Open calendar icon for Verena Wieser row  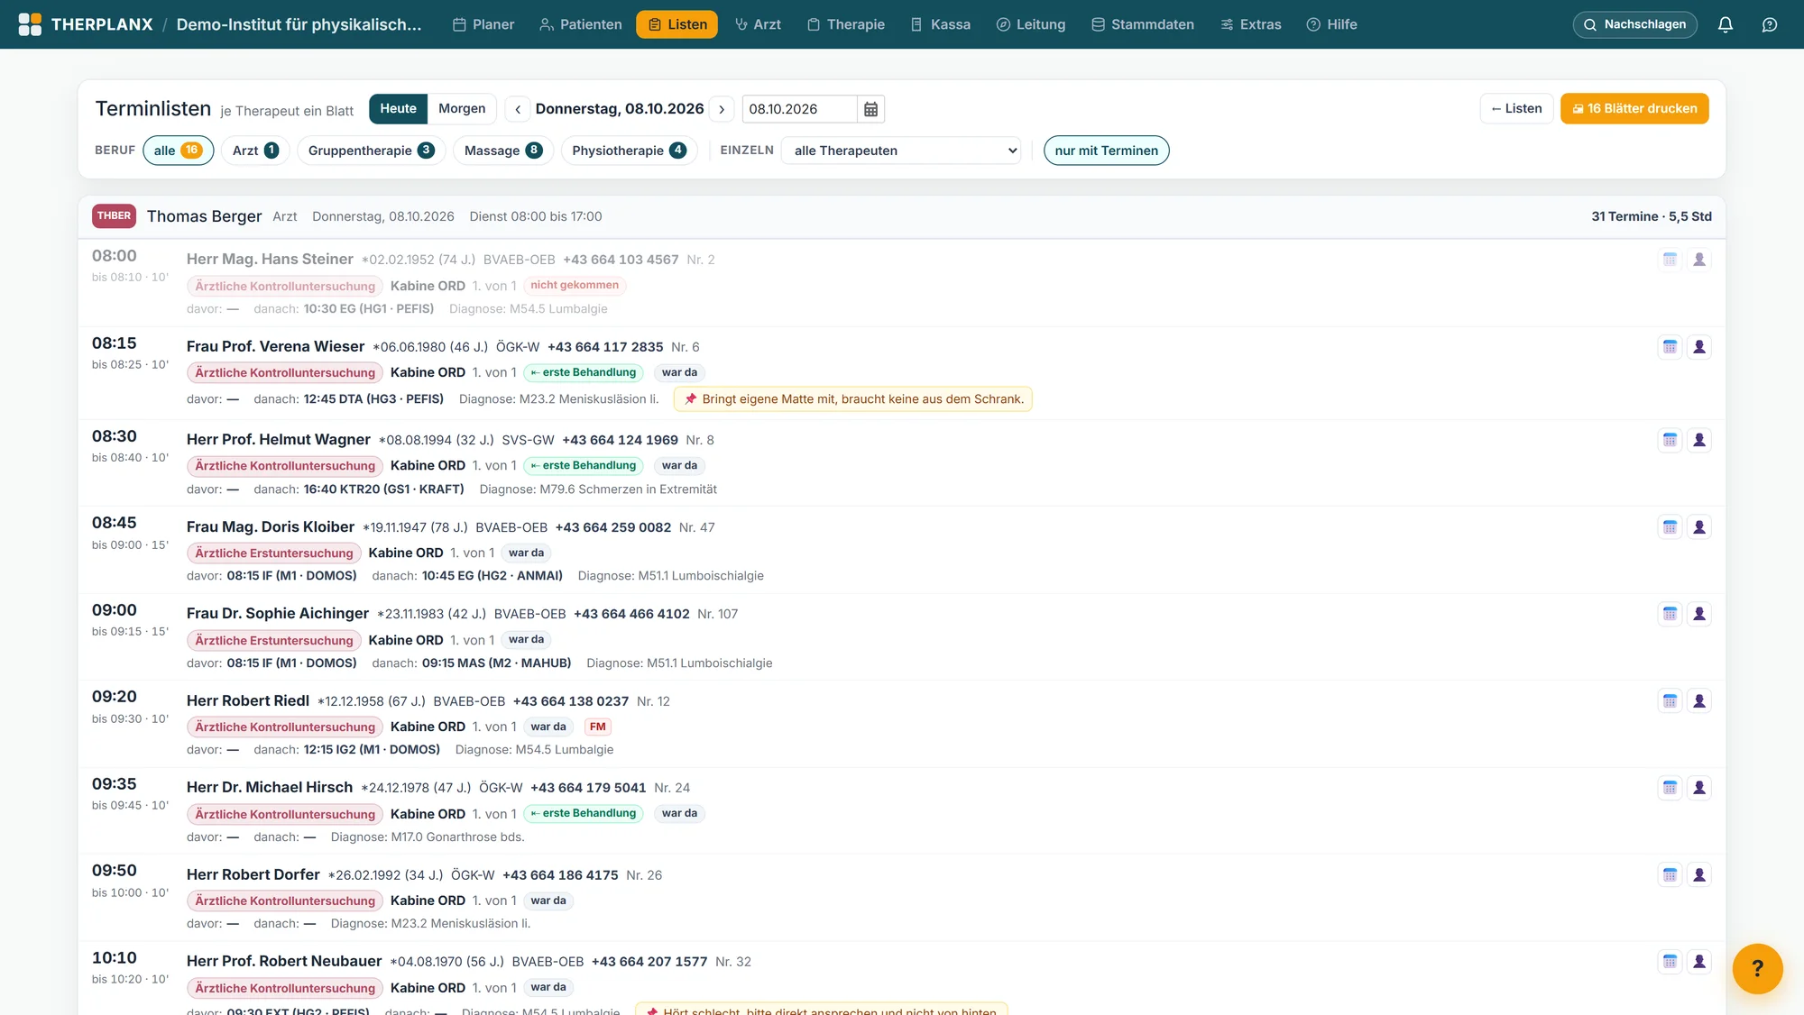[1670, 347]
